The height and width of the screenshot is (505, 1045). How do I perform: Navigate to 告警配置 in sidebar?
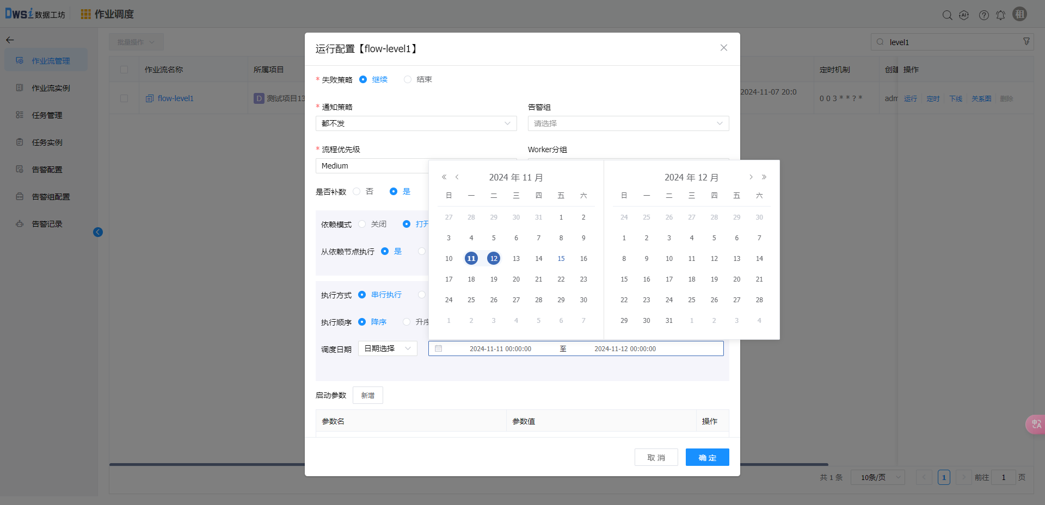[x=47, y=170]
